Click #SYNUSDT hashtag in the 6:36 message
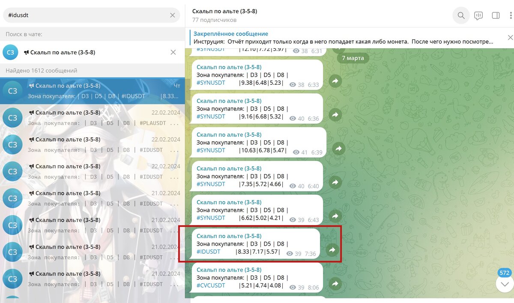The width and height of the screenshot is (514, 303). pyautogui.click(x=211, y=116)
